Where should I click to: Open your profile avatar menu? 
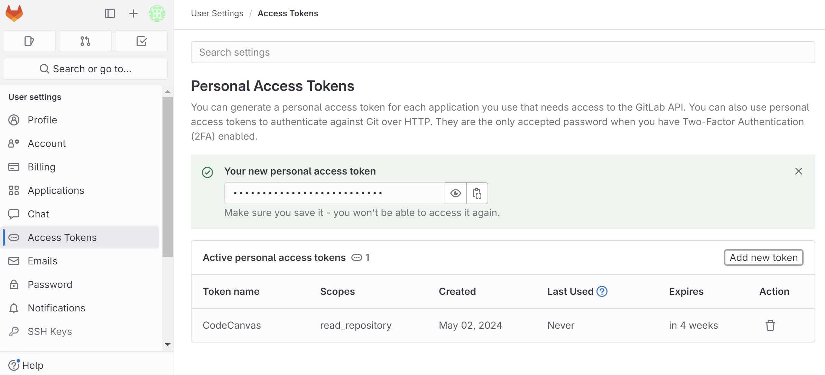tap(157, 13)
